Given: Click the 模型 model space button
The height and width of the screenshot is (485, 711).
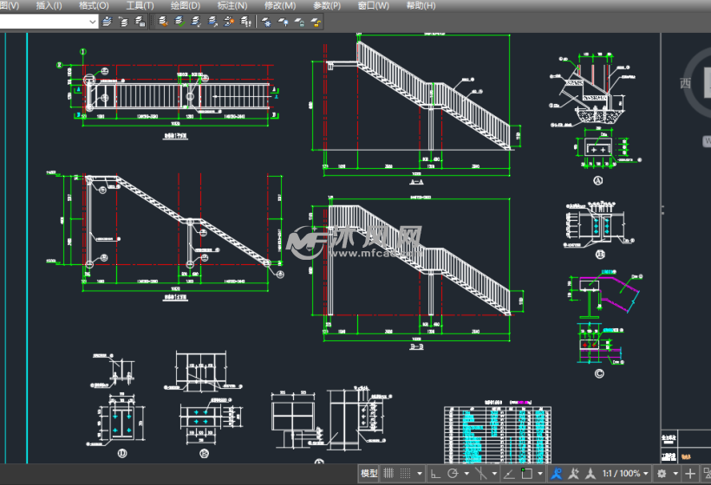Looking at the screenshot, I should coord(369,474).
